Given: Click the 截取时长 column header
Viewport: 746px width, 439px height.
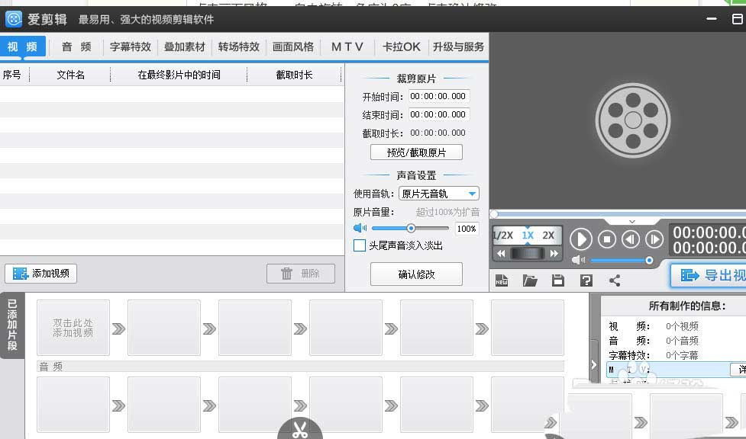Looking at the screenshot, I should point(295,75).
